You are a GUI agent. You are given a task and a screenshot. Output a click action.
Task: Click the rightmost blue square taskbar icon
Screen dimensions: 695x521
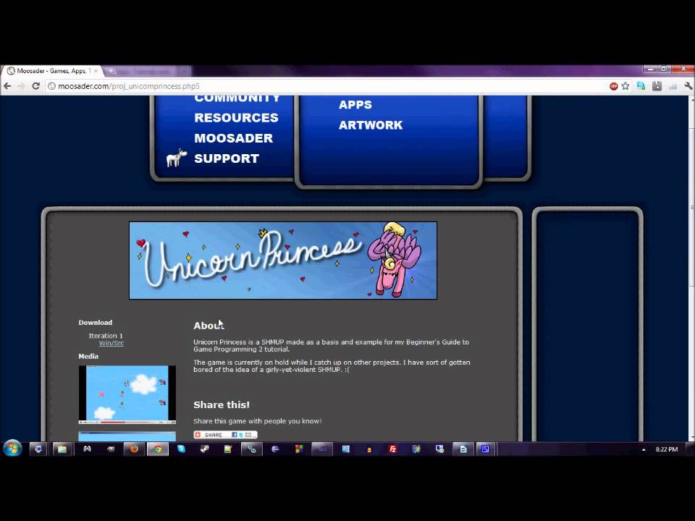(486, 449)
